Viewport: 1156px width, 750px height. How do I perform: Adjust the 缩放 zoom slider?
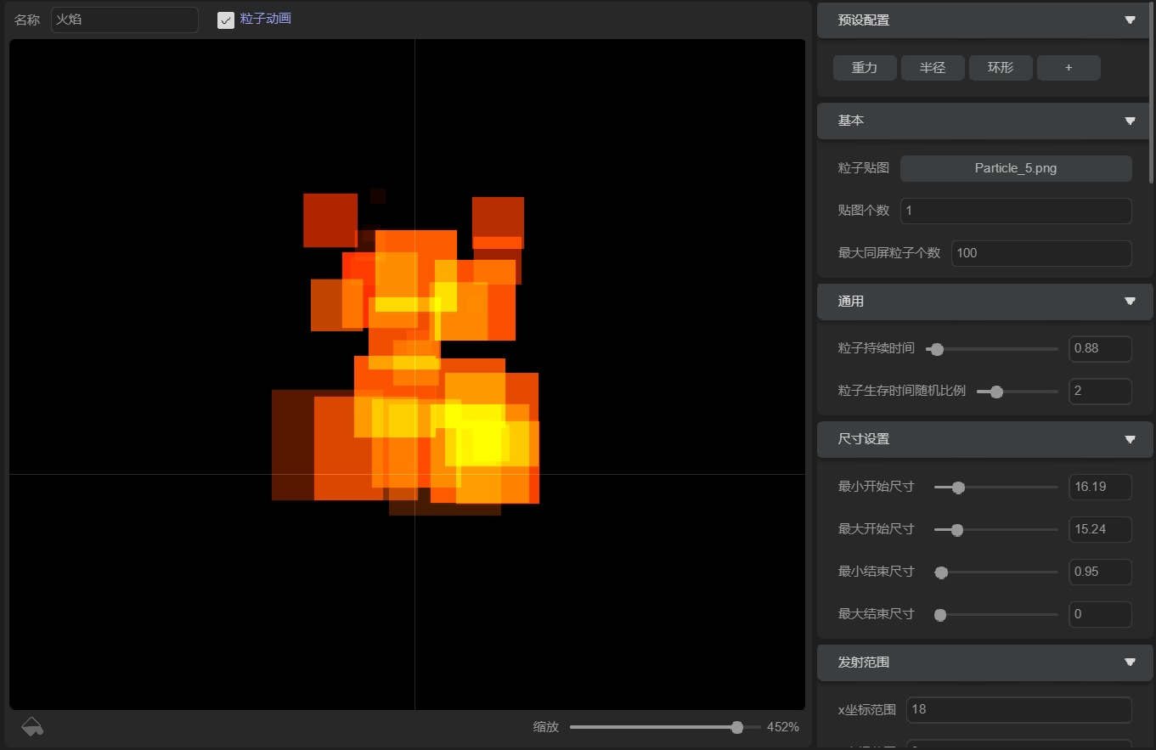coord(665,727)
